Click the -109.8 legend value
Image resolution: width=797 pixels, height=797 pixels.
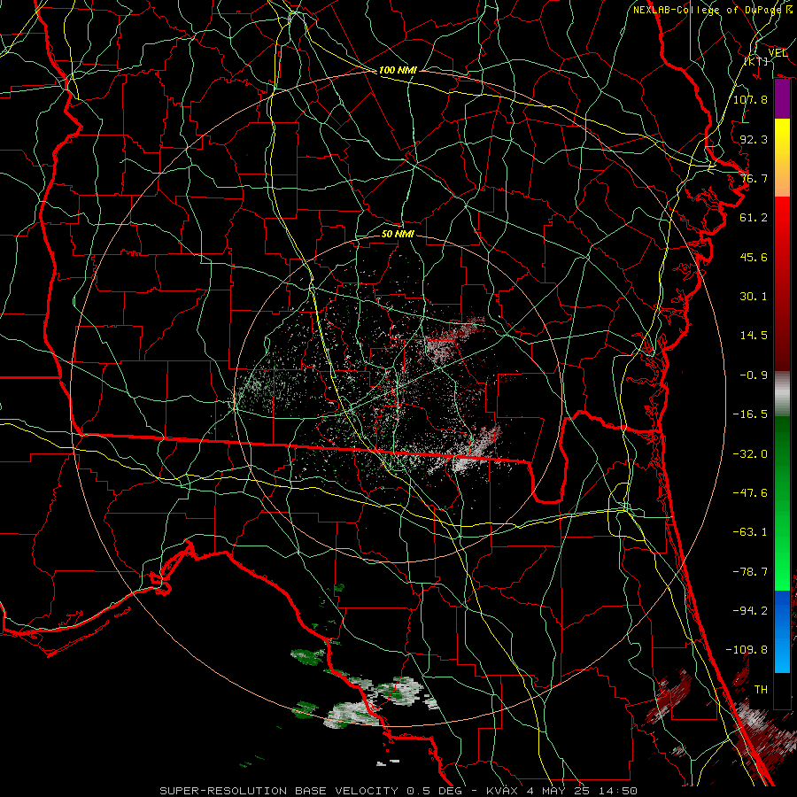[x=747, y=650]
